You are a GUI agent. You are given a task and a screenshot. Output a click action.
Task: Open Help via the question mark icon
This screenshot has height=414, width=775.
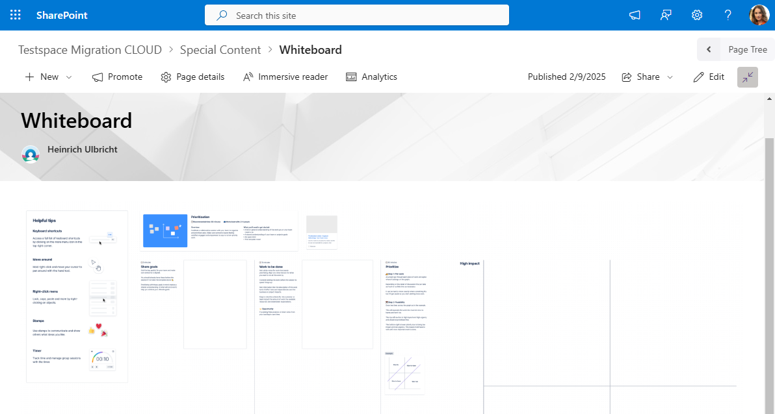(728, 14)
